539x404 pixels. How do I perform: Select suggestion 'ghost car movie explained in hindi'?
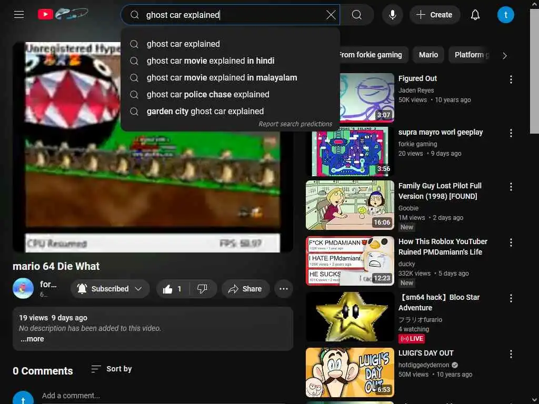(x=230, y=61)
